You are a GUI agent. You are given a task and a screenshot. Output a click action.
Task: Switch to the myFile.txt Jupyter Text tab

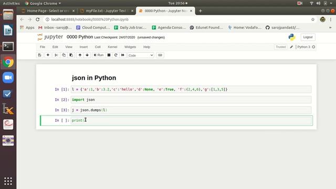coord(106,10)
